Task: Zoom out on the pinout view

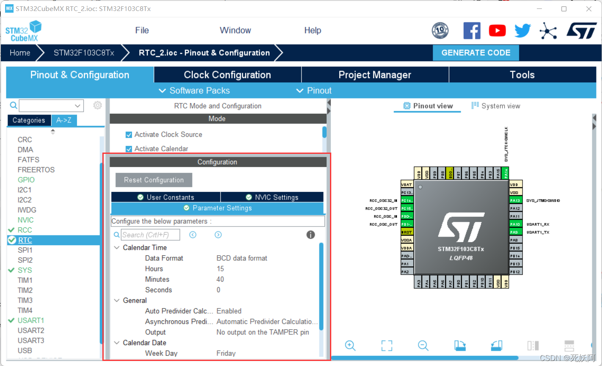Action: point(423,345)
